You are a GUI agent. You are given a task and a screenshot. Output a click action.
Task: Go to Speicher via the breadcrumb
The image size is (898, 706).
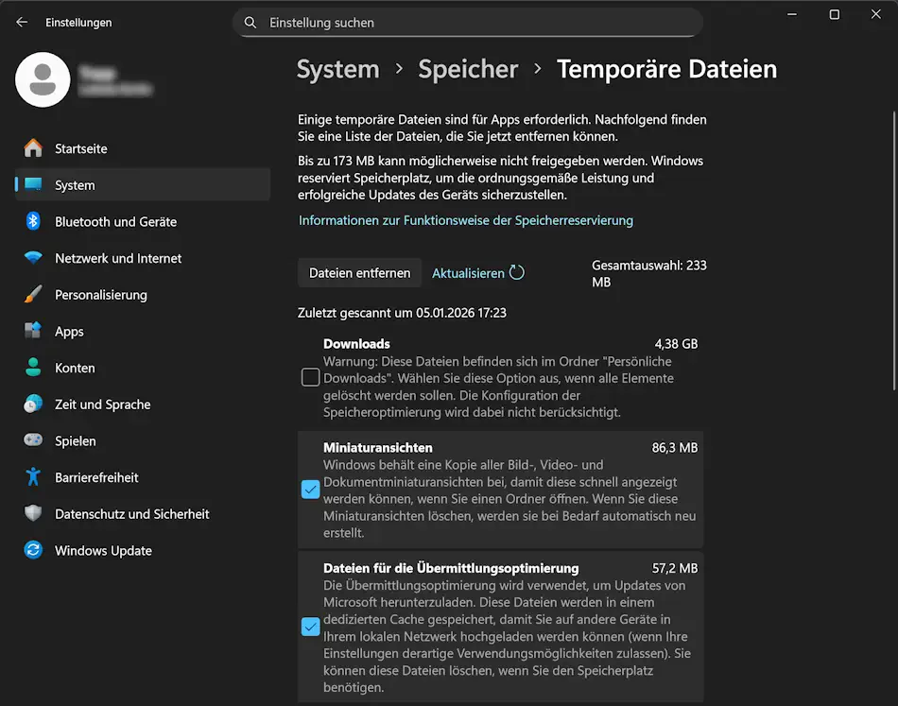click(x=468, y=68)
